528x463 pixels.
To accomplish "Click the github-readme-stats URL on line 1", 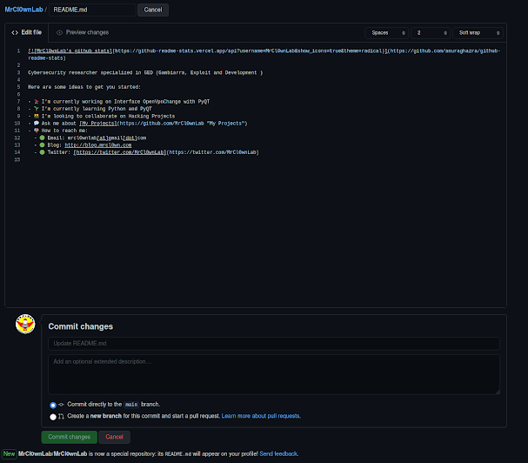I will click(249, 50).
